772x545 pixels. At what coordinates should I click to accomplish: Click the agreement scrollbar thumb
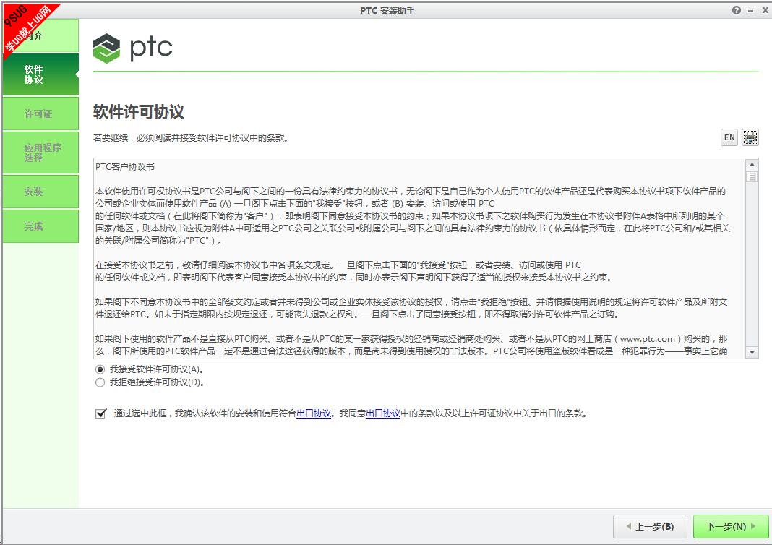pyautogui.click(x=752, y=176)
